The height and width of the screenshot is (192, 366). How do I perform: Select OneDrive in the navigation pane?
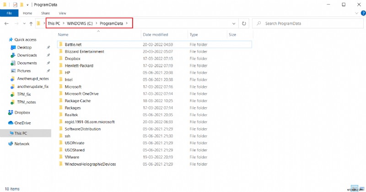coord(22,123)
